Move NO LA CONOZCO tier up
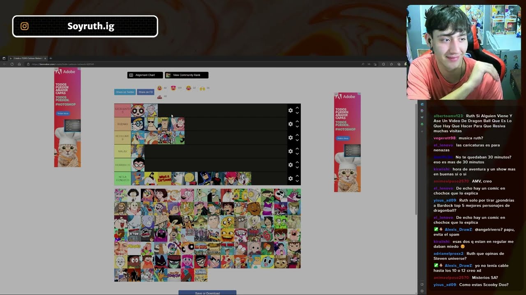This screenshot has width=526, height=295. (297, 176)
